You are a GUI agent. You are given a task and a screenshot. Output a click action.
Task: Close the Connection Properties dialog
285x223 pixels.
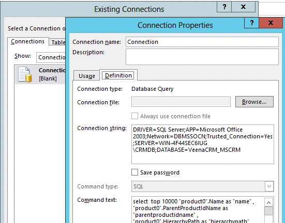271,23
